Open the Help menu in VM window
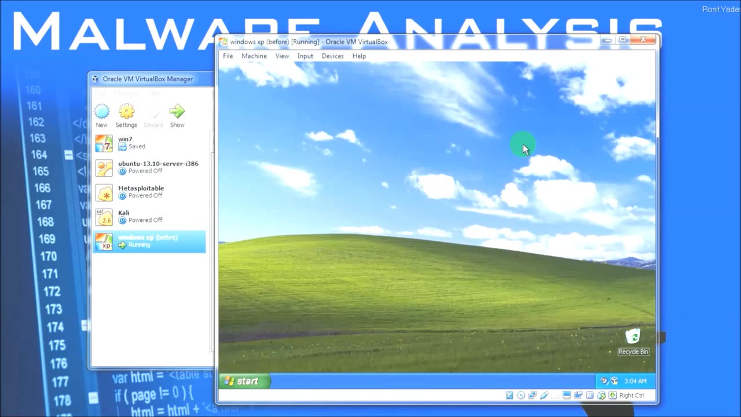 [359, 56]
